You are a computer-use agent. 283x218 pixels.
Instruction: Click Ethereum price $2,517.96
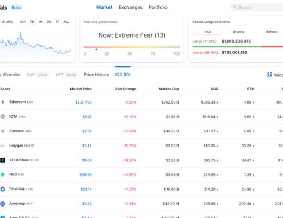tap(83, 102)
